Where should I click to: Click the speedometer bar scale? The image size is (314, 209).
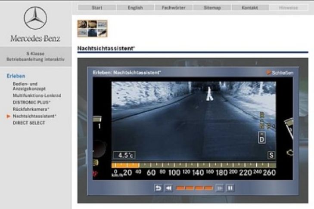[194, 165]
